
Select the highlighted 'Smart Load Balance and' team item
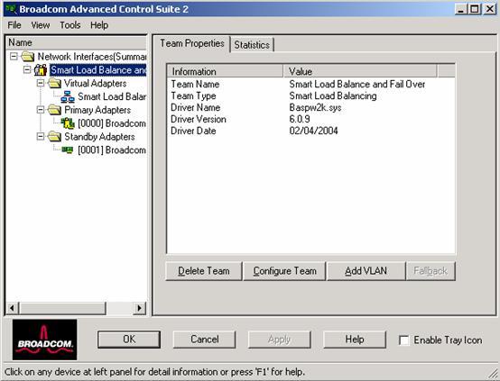pyautogui.click(x=98, y=70)
